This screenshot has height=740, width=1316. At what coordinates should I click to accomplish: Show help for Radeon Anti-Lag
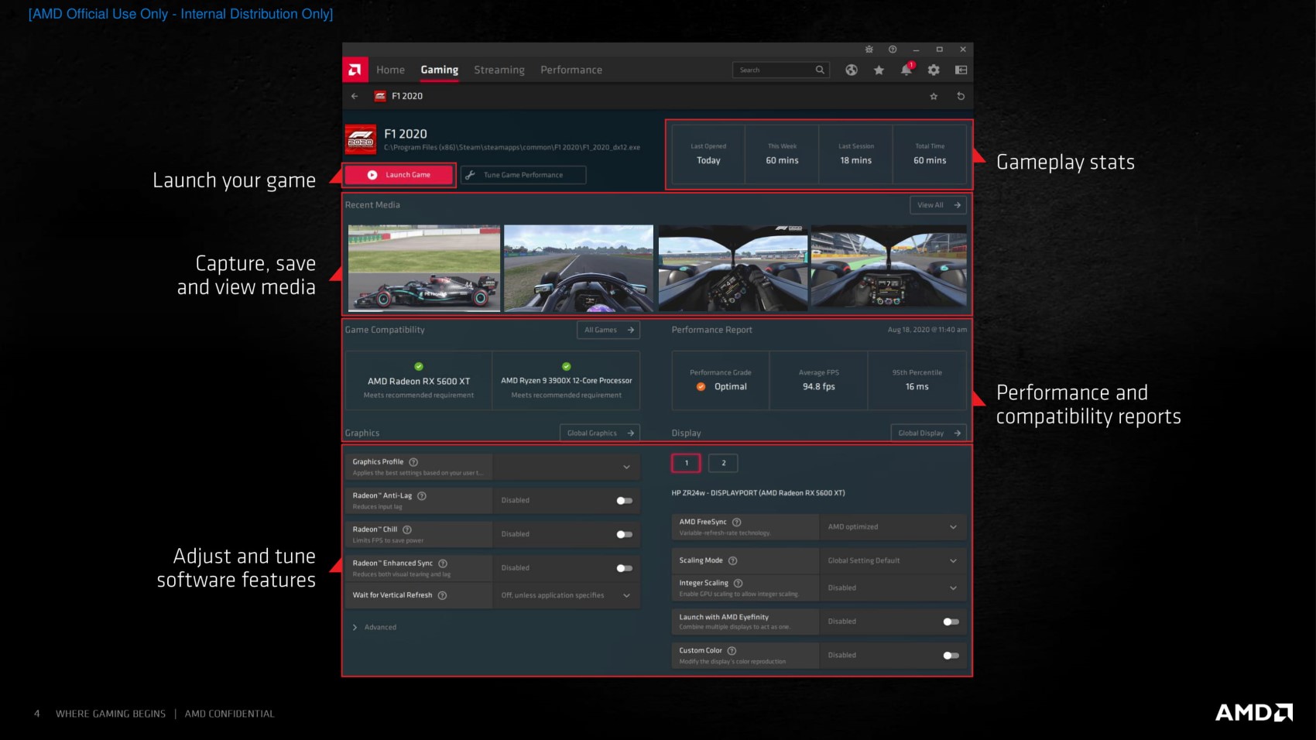(x=422, y=495)
